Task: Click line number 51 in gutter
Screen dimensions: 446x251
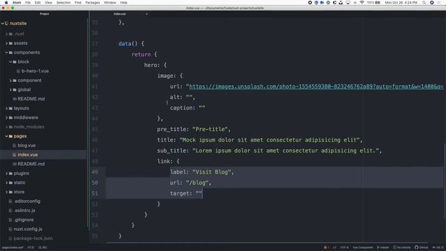Action: 95,194
